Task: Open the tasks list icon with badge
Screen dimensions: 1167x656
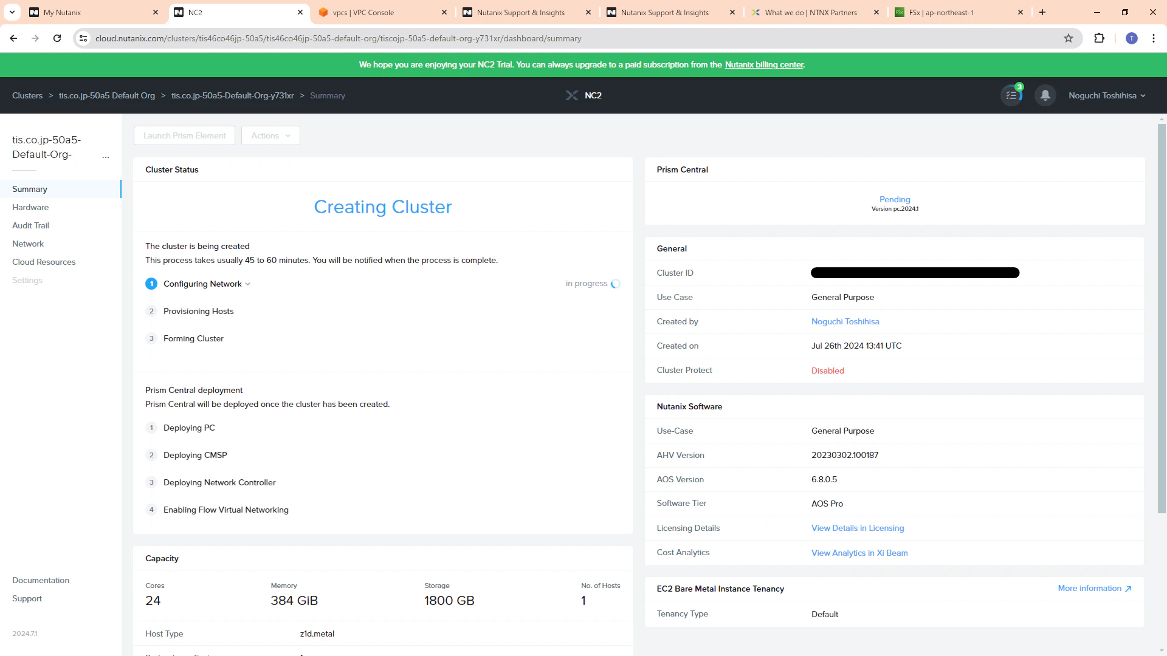Action: tap(1012, 95)
